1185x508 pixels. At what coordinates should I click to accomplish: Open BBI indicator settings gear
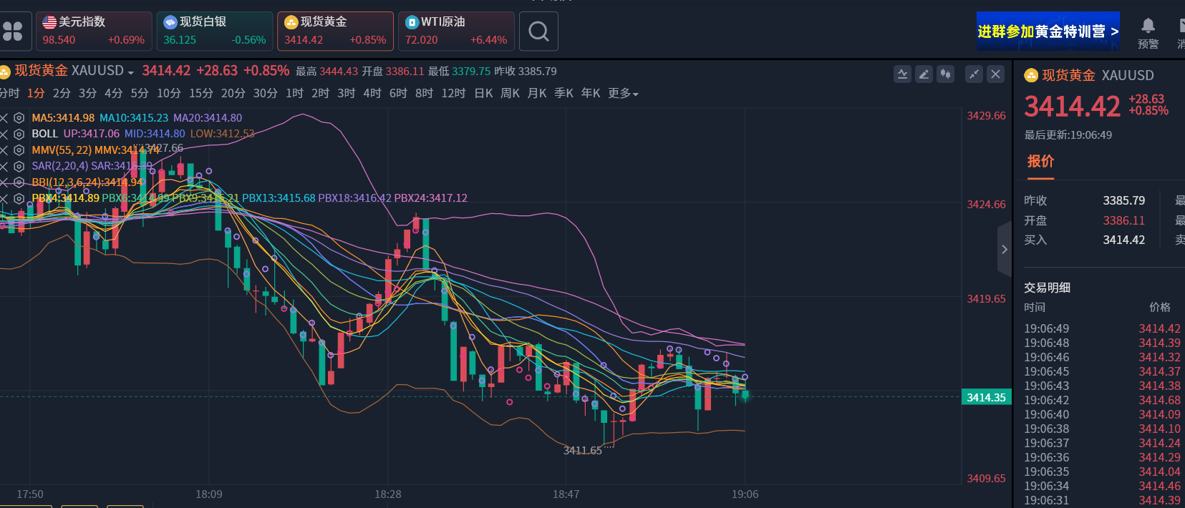[x=19, y=182]
